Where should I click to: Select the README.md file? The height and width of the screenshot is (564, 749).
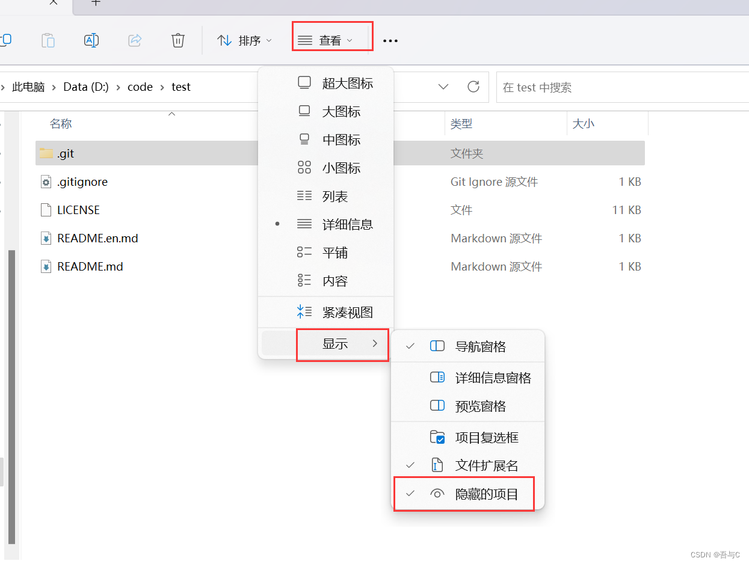(x=90, y=266)
